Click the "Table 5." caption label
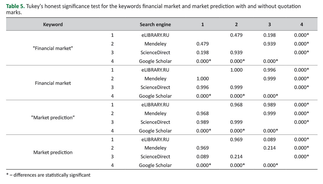Screen dimensions: 323x184 [x=15, y=6]
